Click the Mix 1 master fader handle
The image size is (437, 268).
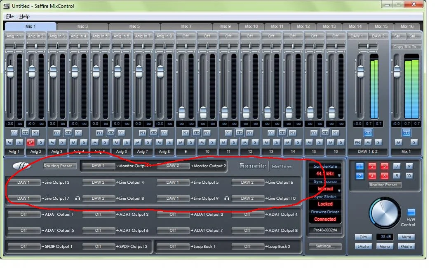coord(397,71)
